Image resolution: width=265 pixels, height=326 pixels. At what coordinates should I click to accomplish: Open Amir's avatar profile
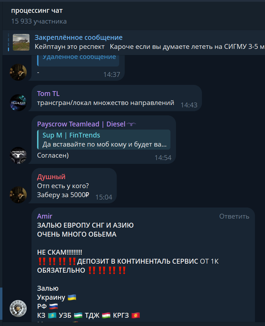(18, 308)
